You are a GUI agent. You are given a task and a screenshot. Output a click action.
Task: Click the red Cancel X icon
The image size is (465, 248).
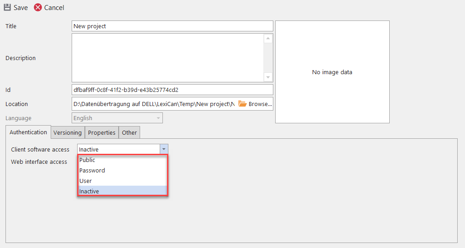38,7
